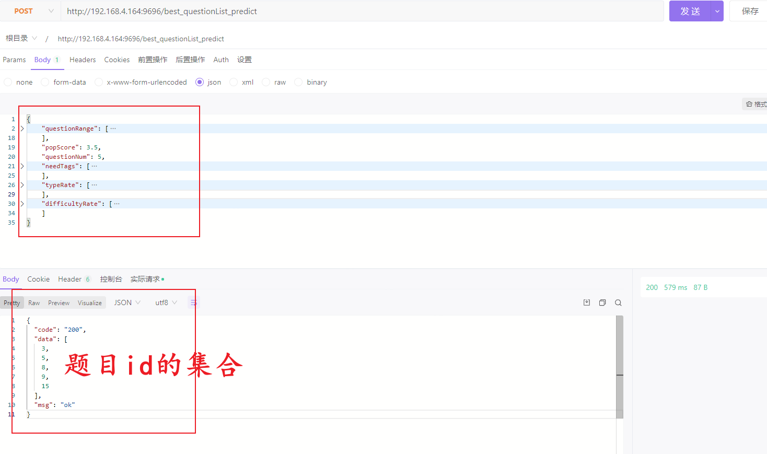The image size is (767, 454).
Task: Switch to the Headers request tab
Action: pyautogui.click(x=83, y=60)
